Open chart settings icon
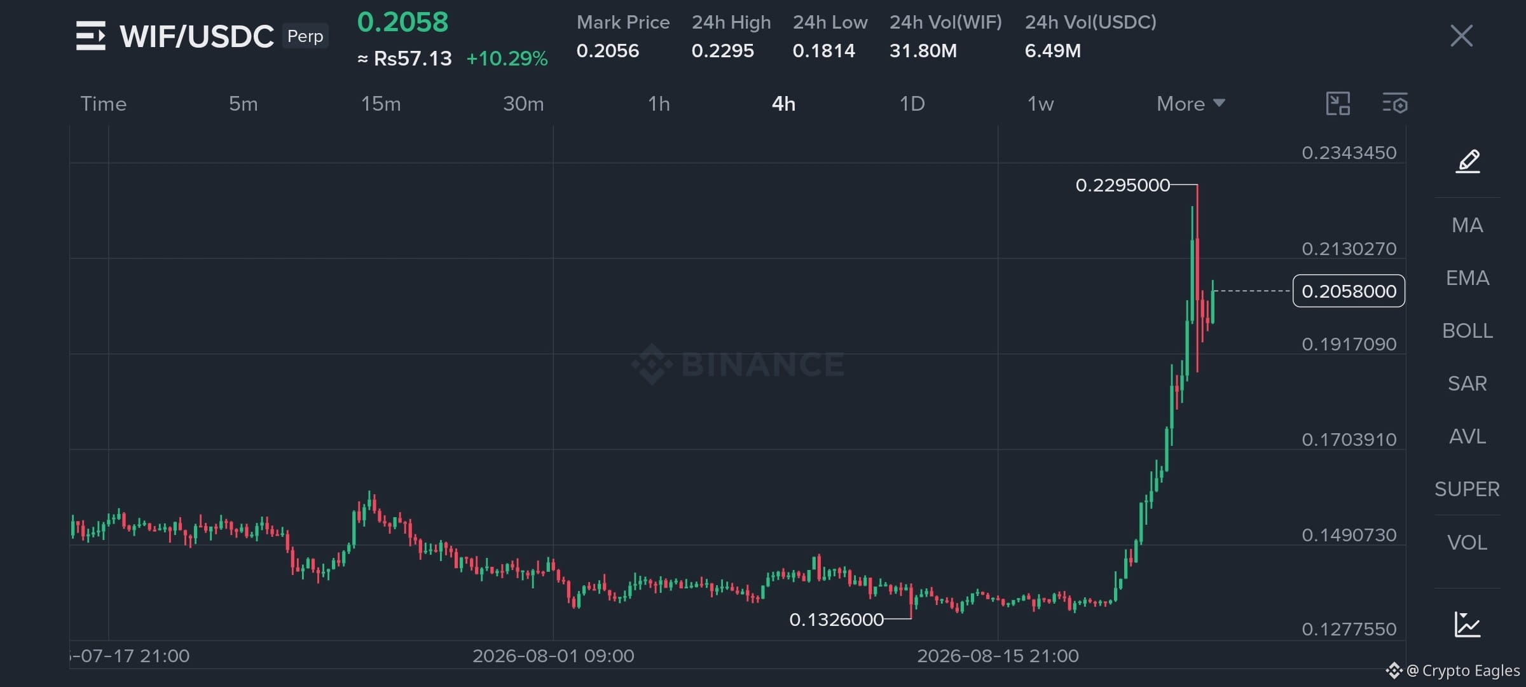 1395,103
